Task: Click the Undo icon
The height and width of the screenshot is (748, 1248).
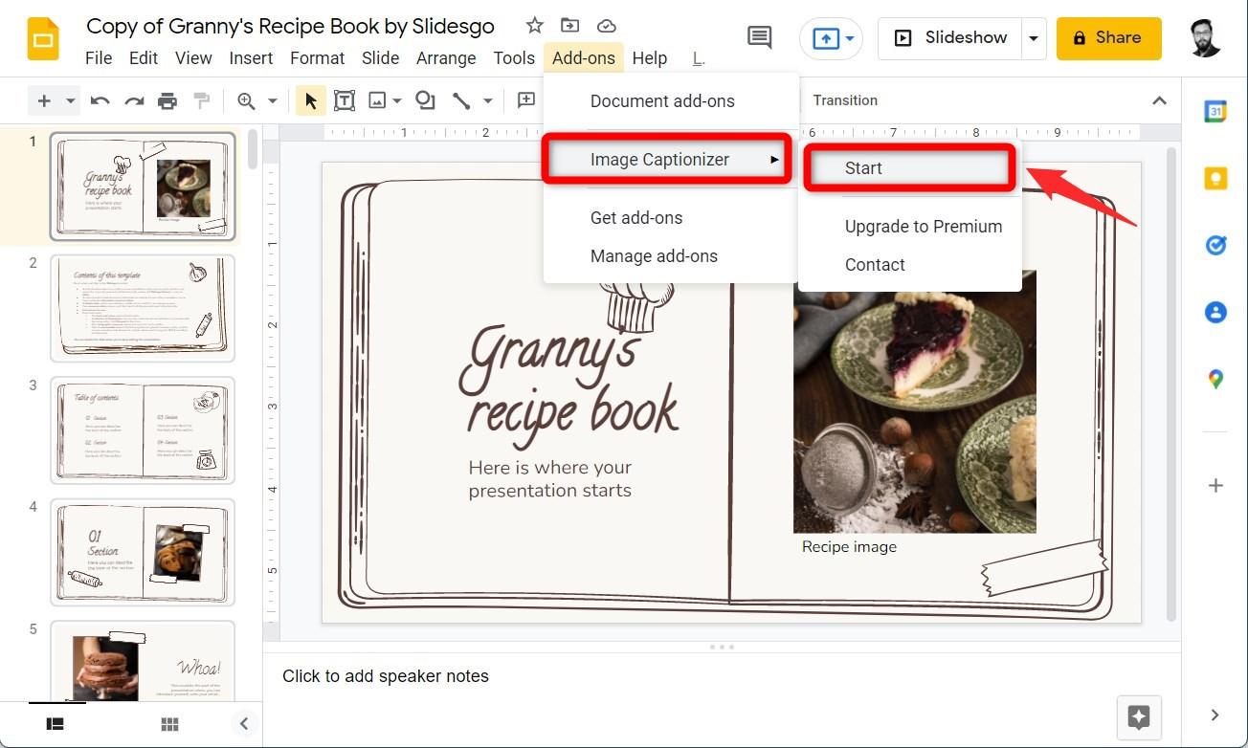Action: coord(100,100)
